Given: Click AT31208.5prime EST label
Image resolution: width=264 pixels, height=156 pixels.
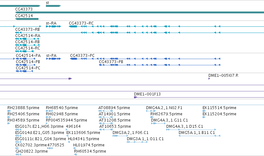Looking at the screenshot, I should 115,120.
